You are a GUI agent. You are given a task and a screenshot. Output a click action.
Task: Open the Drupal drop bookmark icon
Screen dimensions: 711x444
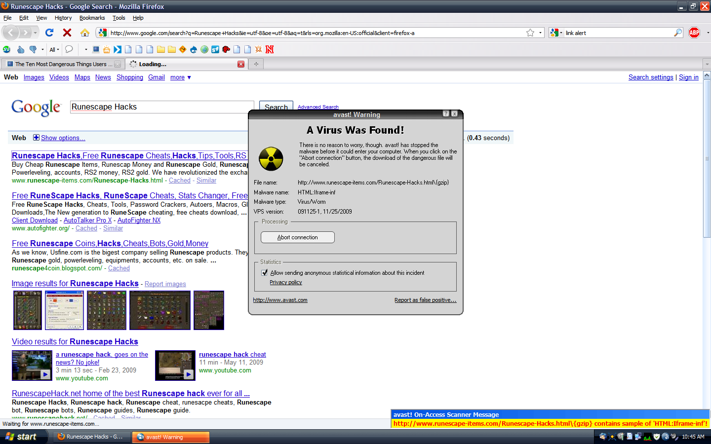click(194, 49)
